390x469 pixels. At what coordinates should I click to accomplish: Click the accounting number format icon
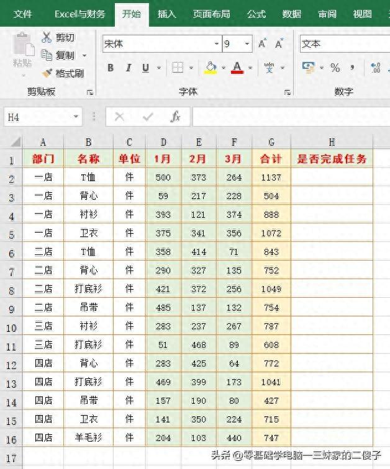coord(309,68)
